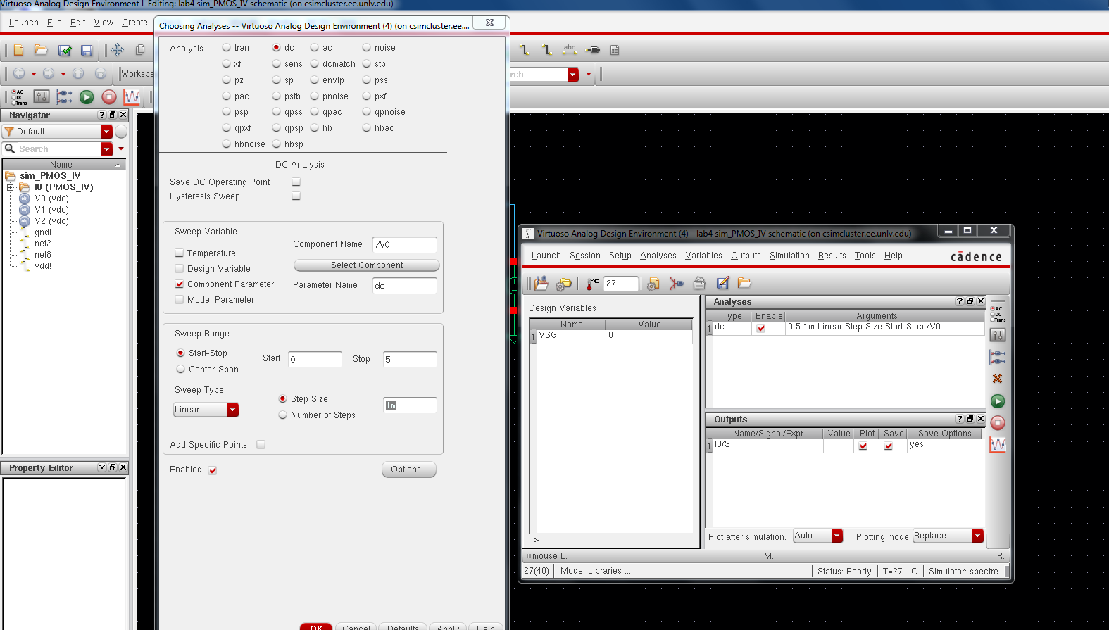Viewport: 1109px width, 630px height.
Task: Click the Stop value input field
Action: click(x=410, y=359)
